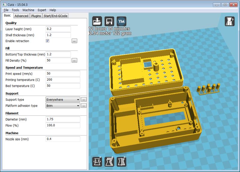Viewport: 240px width, 172px height.
Task: Click the 'Speed and Temperature' section heading
Action: coord(24,68)
